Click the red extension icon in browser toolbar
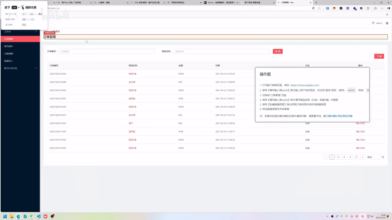 click(334, 8)
